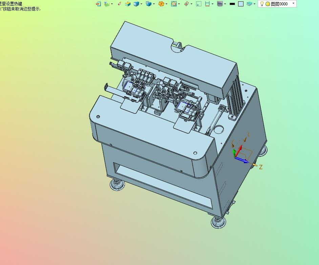Click the teal layers stack icon
Viewport: 319px width, 265px height.
click(x=249, y=4)
